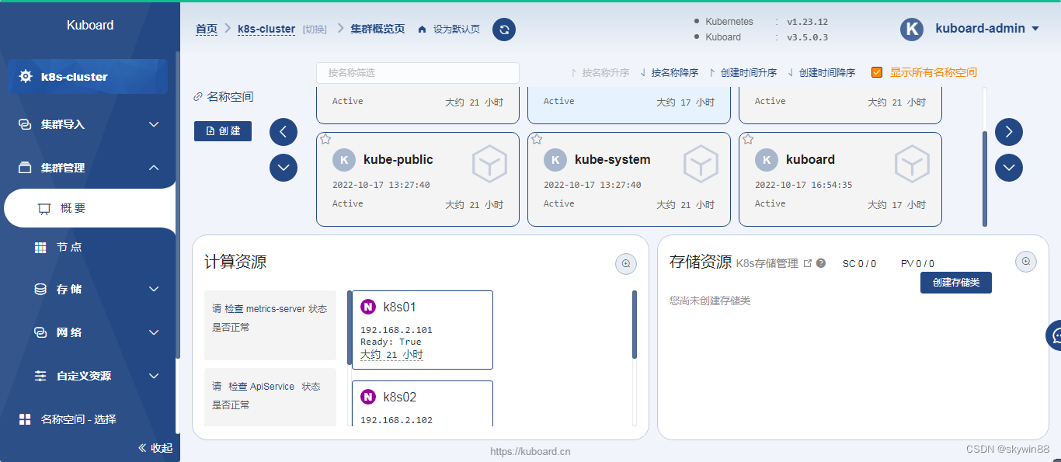This screenshot has height=462, width=1061.
Task: Click the cube icon on kube-public card
Action: pyautogui.click(x=489, y=164)
